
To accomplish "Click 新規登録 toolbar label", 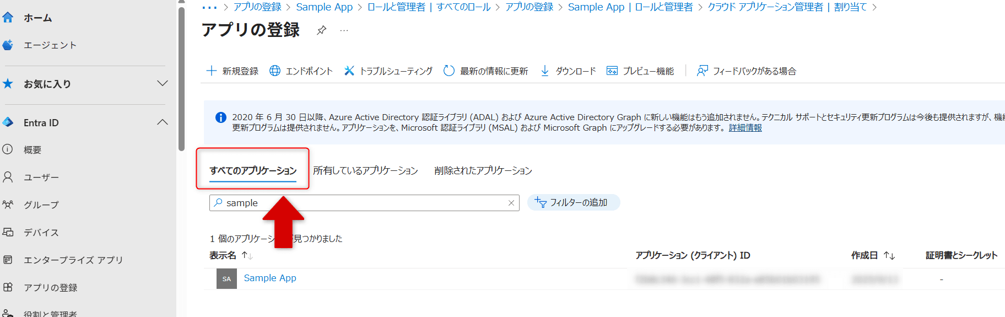I will (240, 71).
